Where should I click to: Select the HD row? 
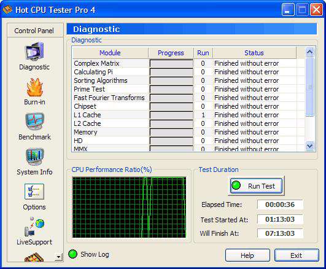coord(188,141)
